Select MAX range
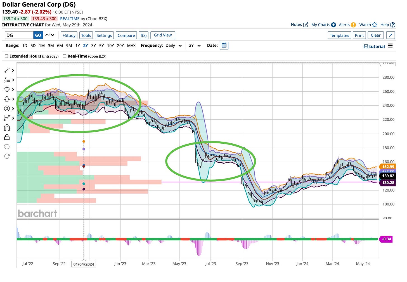The height and width of the screenshot is (282, 407). coord(131,46)
